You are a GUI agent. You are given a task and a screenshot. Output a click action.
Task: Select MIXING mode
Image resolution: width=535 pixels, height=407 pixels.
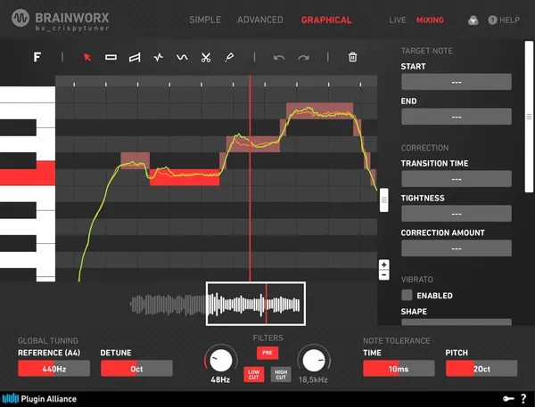pyautogui.click(x=430, y=20)
